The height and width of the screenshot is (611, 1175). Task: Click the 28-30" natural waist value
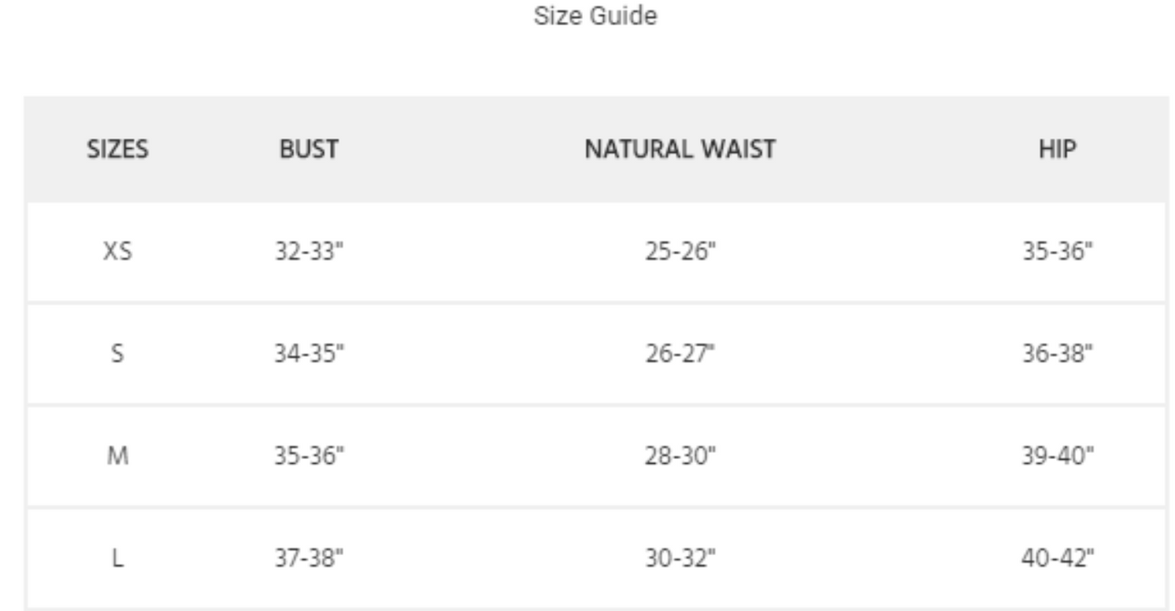pyautogui.click(x=680, y=457)
